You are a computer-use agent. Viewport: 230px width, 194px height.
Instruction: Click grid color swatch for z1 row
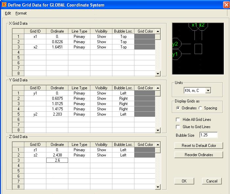[145, 150]
